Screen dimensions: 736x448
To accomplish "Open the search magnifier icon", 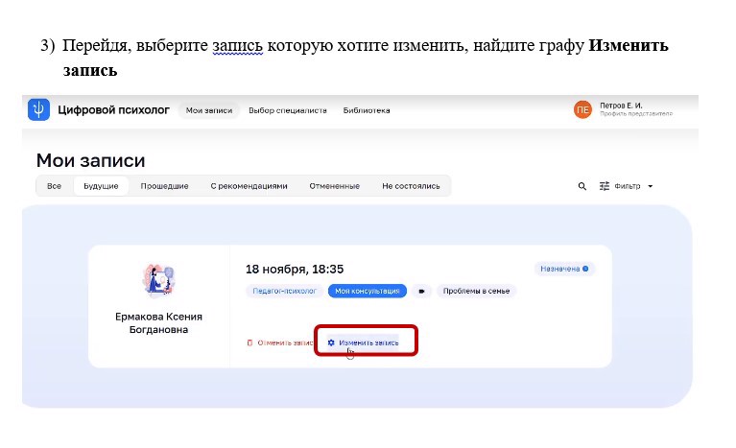I will coord(582,186).
